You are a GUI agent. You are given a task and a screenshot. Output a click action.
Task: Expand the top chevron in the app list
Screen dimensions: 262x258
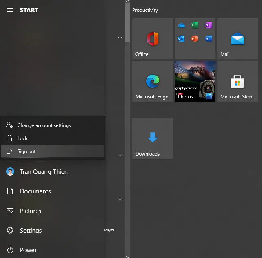point(120,38)
